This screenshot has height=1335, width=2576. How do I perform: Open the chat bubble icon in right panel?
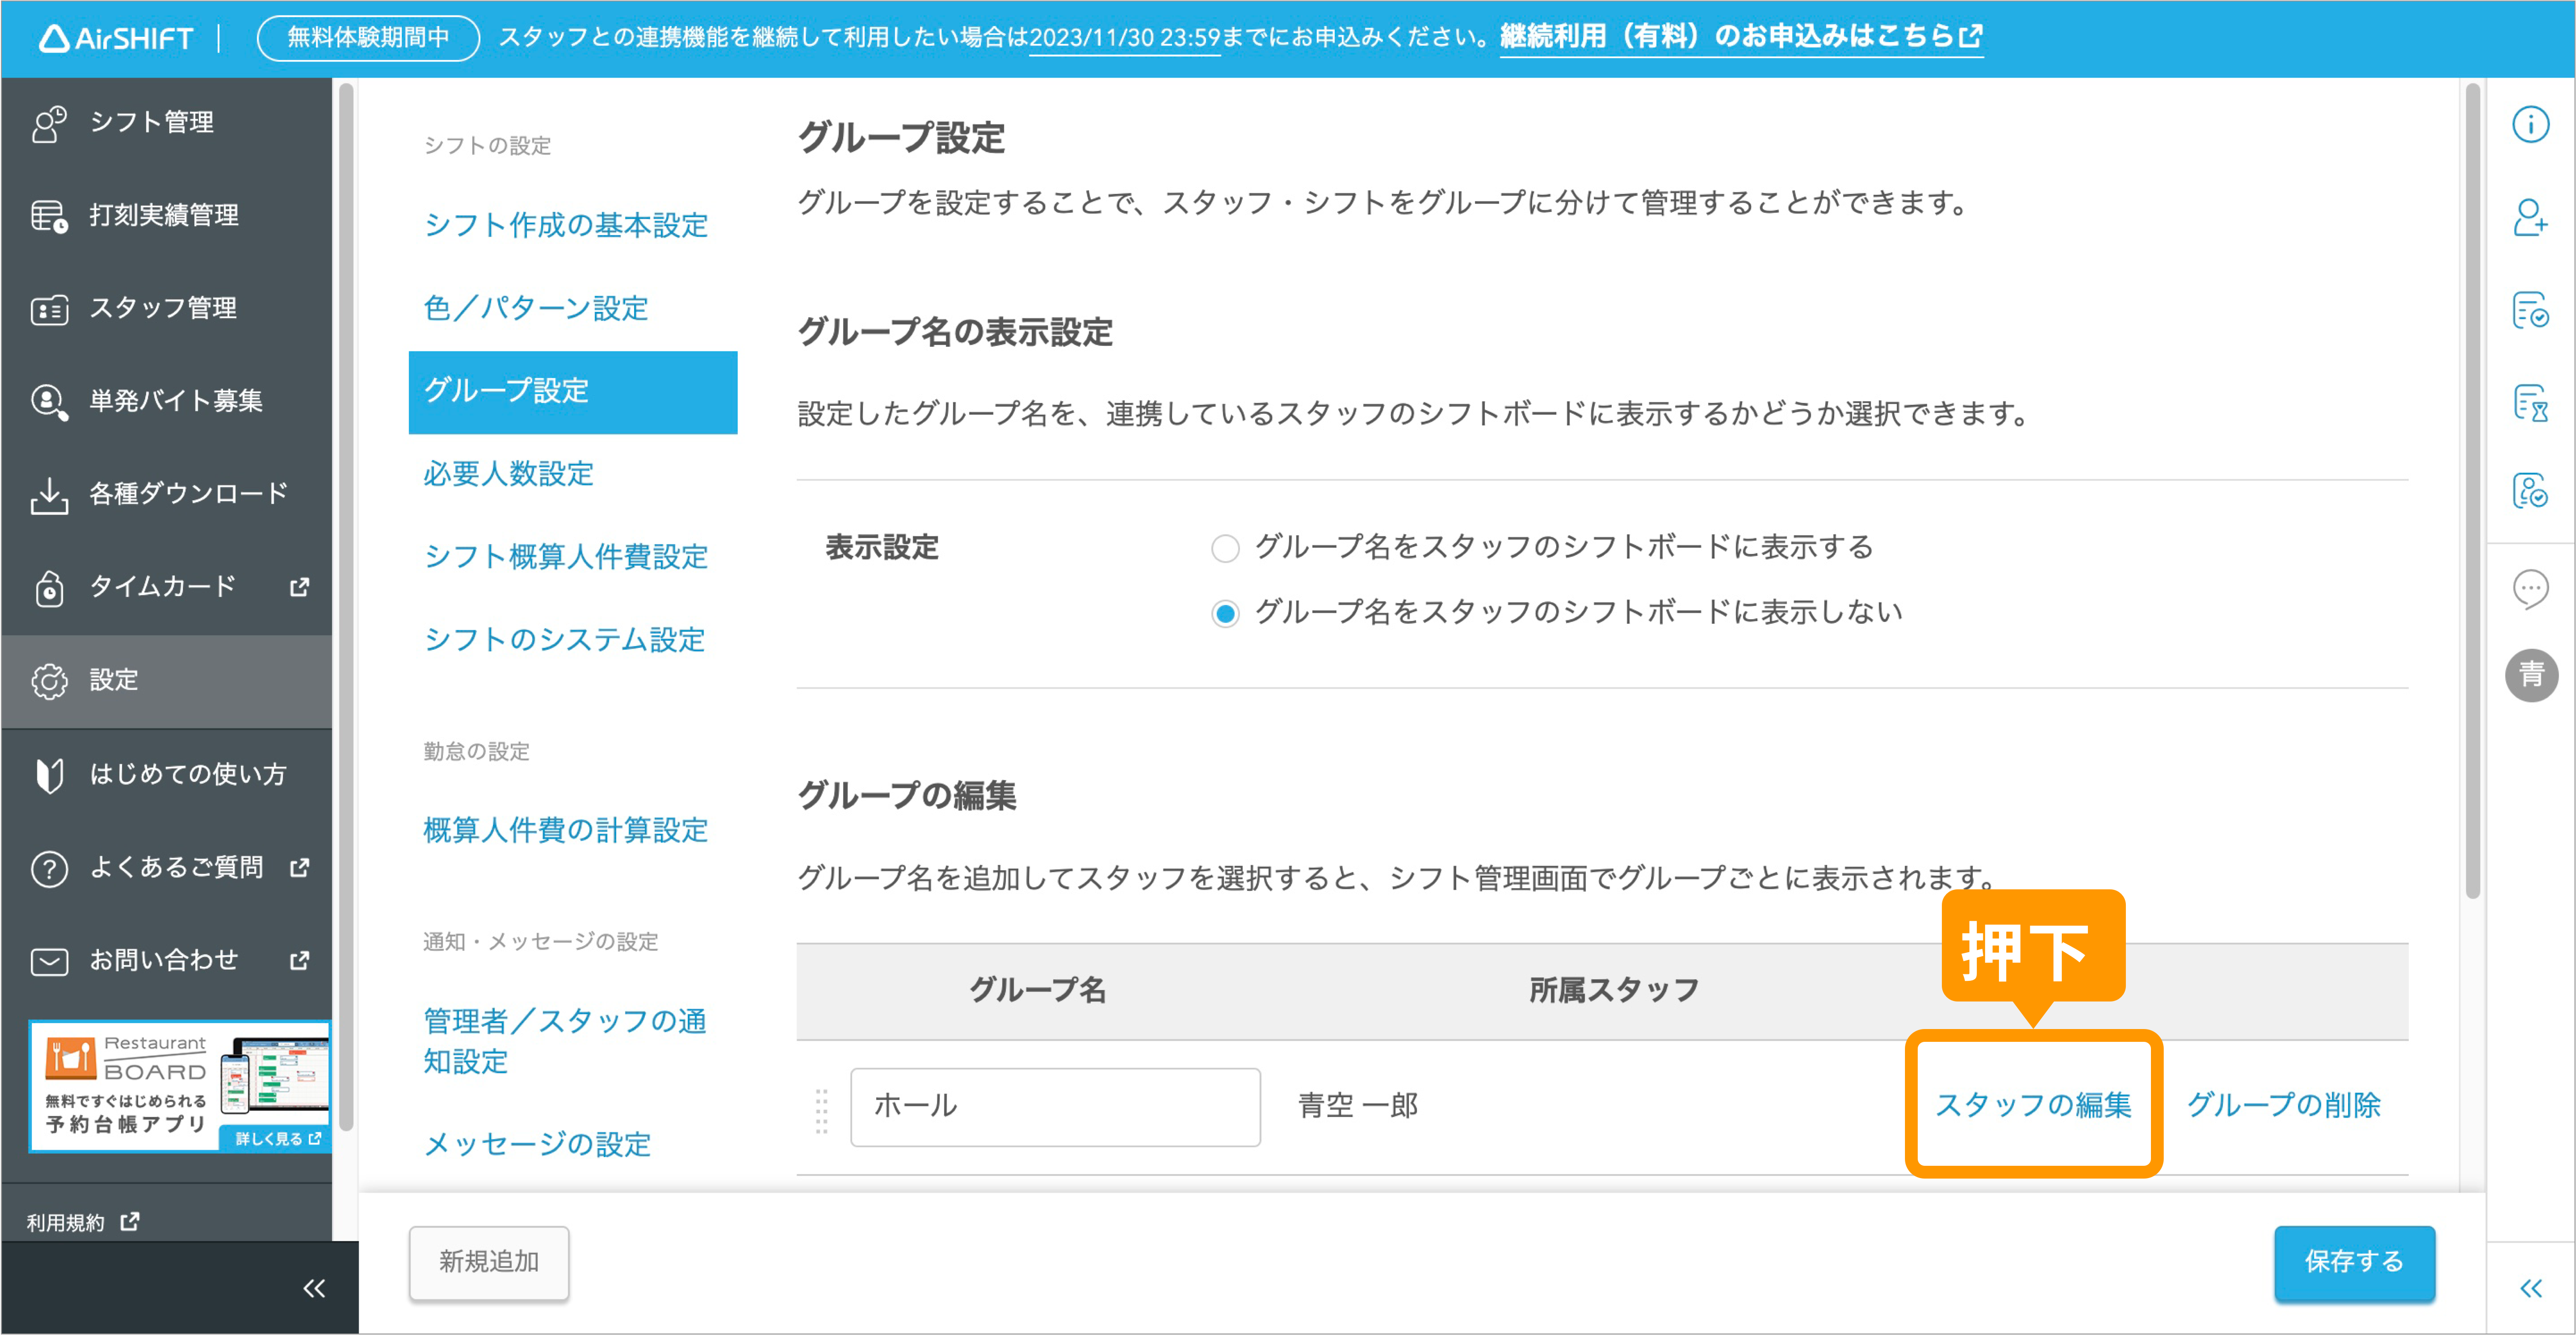[2531, 589]
